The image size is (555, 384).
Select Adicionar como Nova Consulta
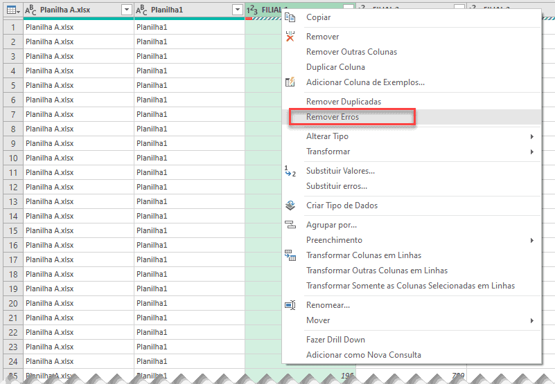pos(412,355)
